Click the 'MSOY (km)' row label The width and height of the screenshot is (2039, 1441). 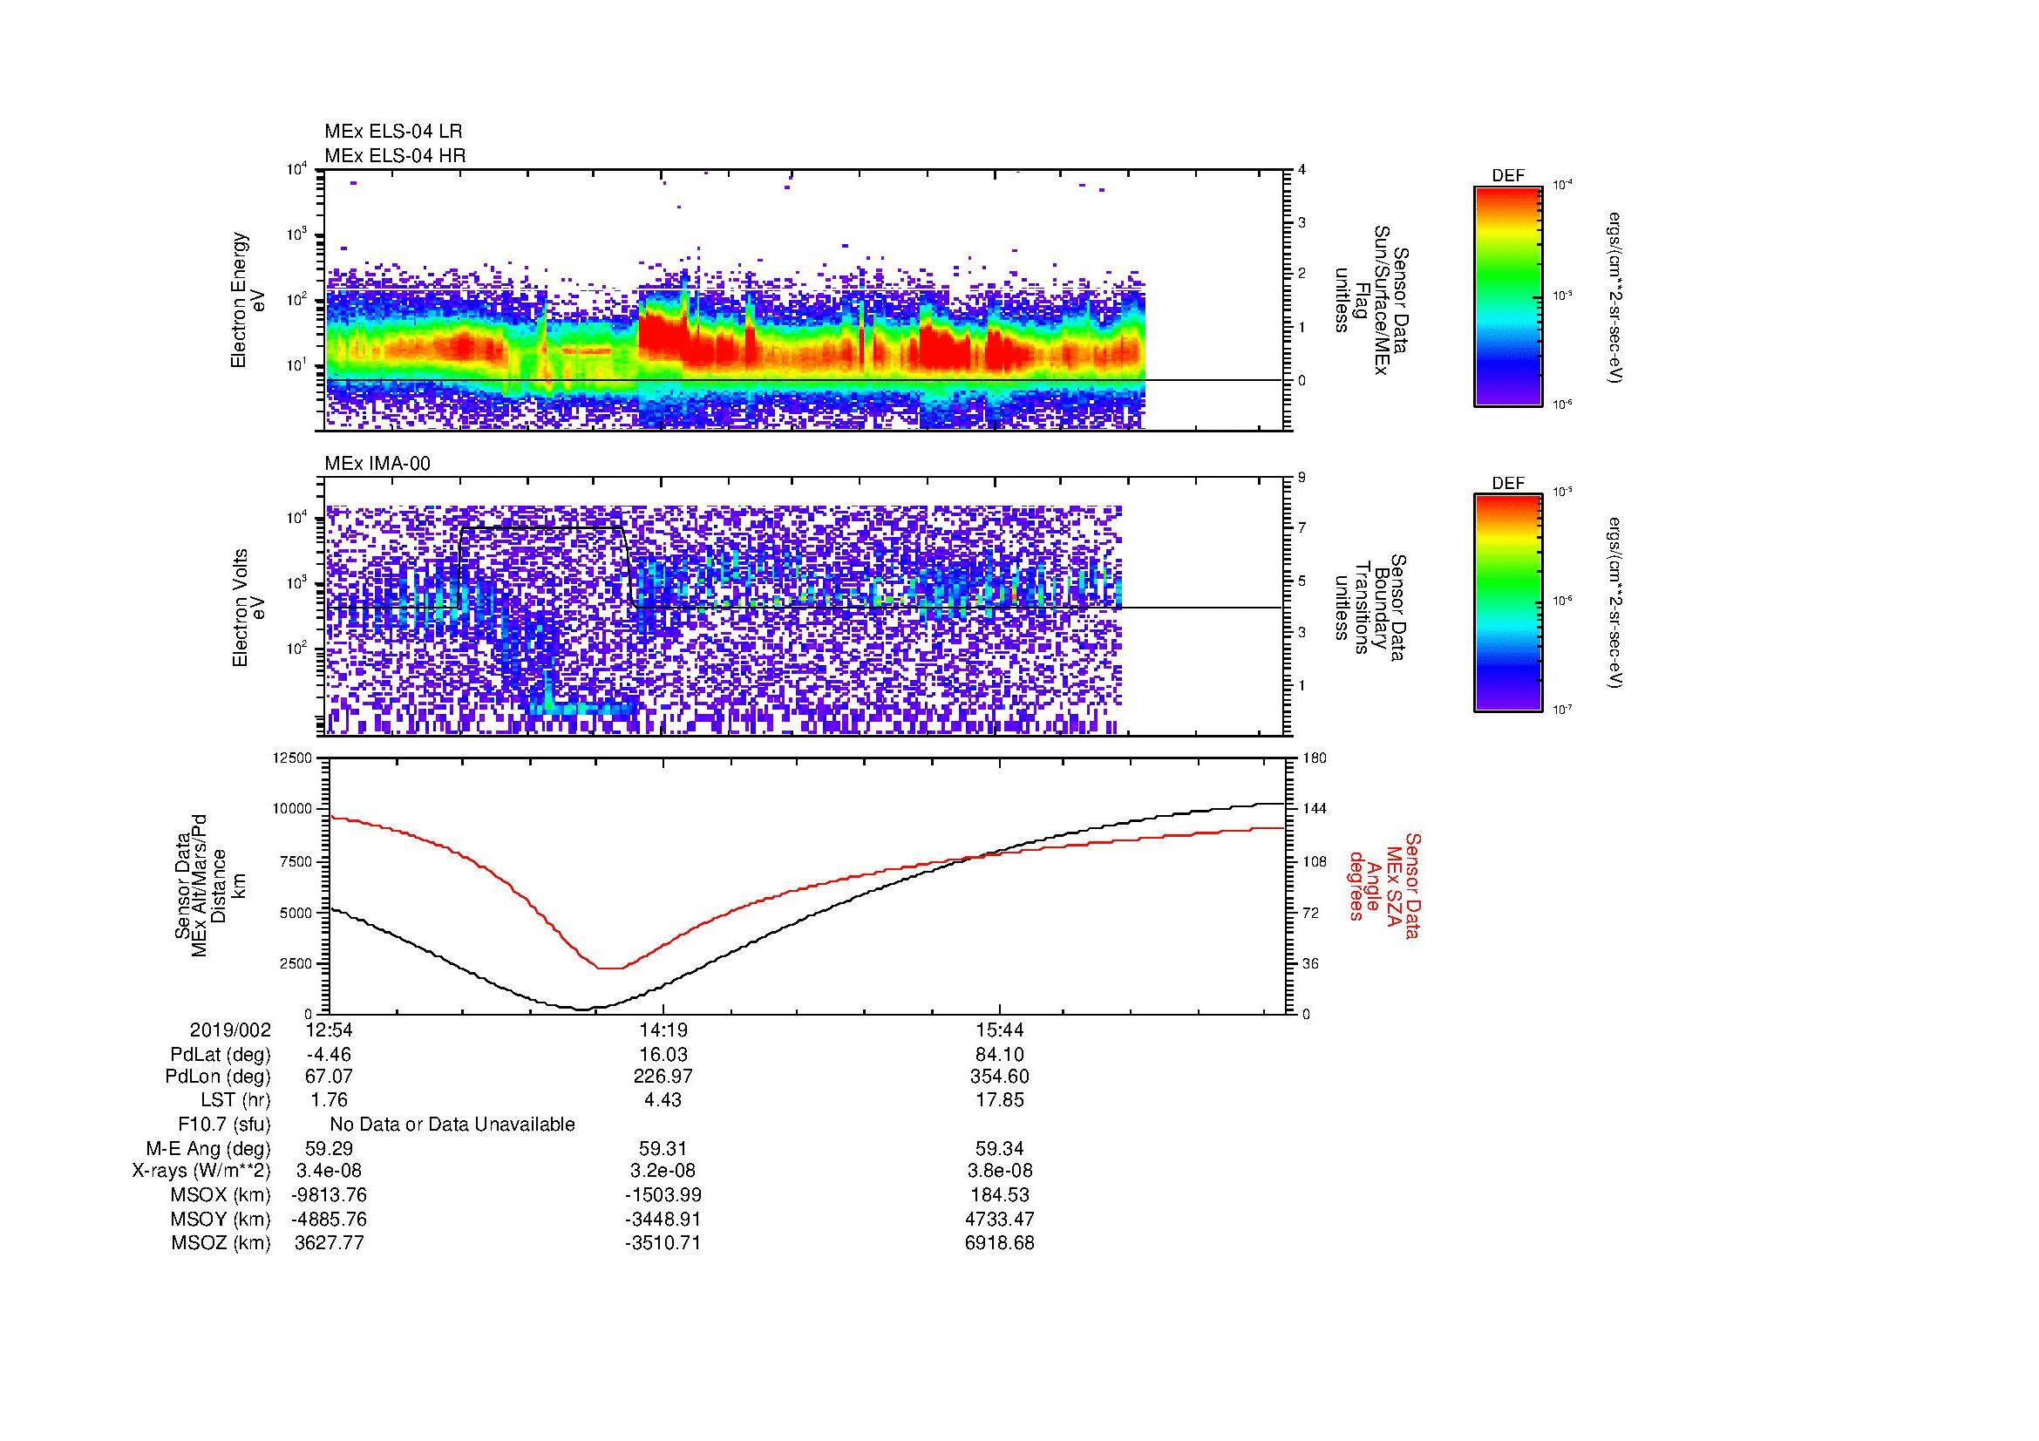click(221, 1219)
